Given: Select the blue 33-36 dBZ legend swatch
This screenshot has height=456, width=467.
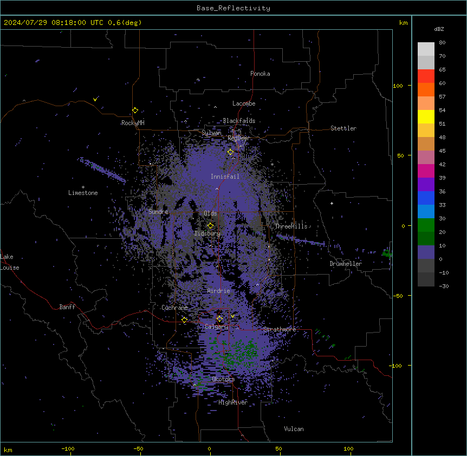Looking at the screenshot, I should [x=426, y=198].
